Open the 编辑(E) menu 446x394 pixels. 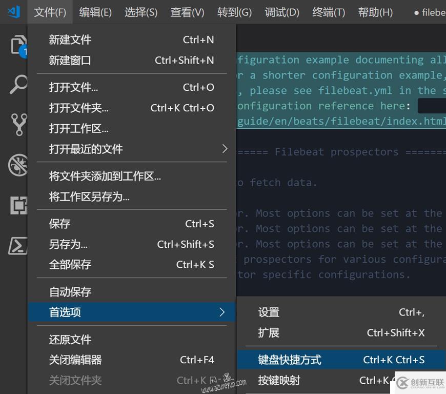pyautogui.click(x=95, y=12)
